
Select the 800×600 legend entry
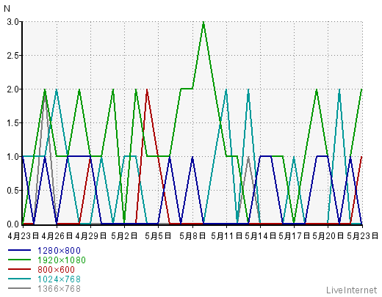click(x=56, y=270)
